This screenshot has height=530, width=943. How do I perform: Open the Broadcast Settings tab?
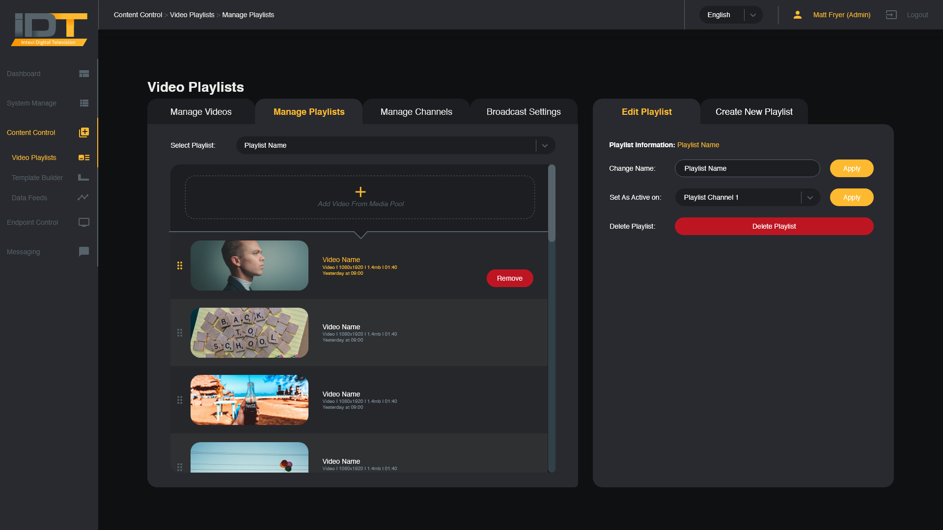[x=524, y=112]
